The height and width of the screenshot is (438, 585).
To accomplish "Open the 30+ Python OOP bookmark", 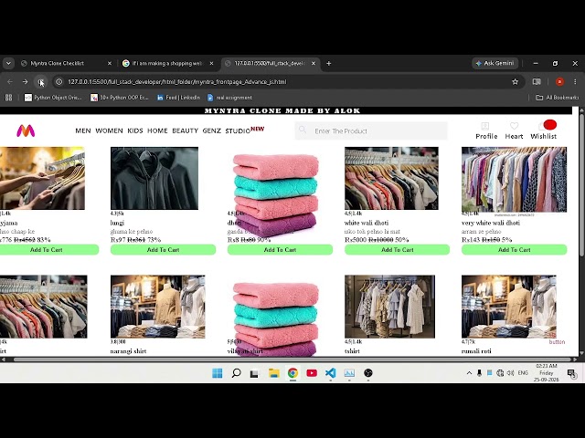I will click(120, 98).
